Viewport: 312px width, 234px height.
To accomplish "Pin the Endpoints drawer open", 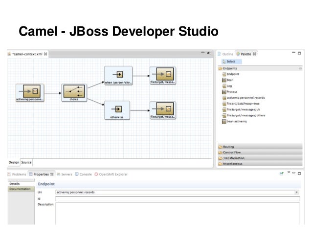I will click(x=300, y=68).
